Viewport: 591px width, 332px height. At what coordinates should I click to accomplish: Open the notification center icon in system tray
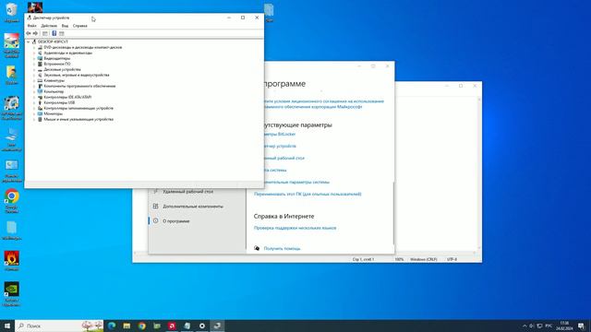[581, 326]
